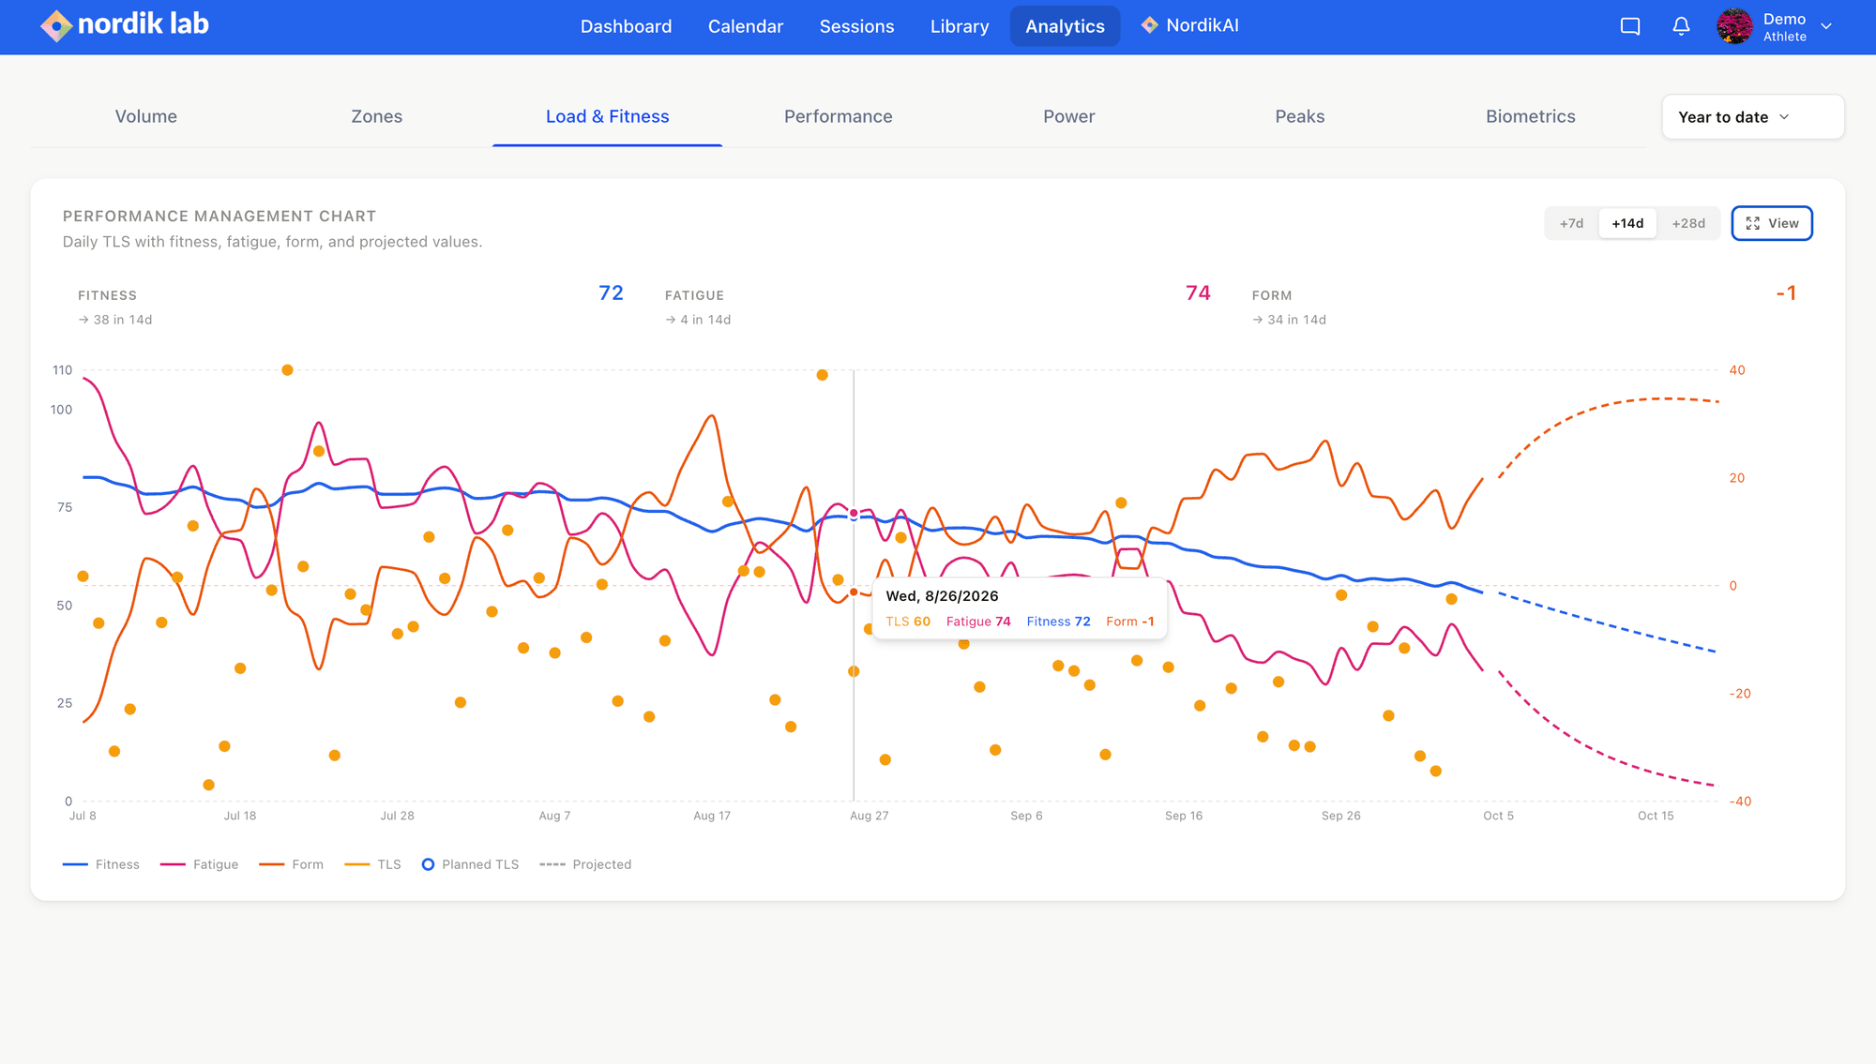Select the +14d projection option

1627,223
